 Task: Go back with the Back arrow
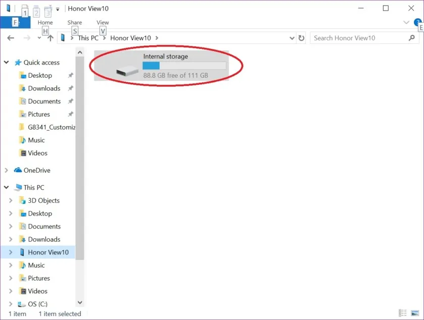(11, 38)
